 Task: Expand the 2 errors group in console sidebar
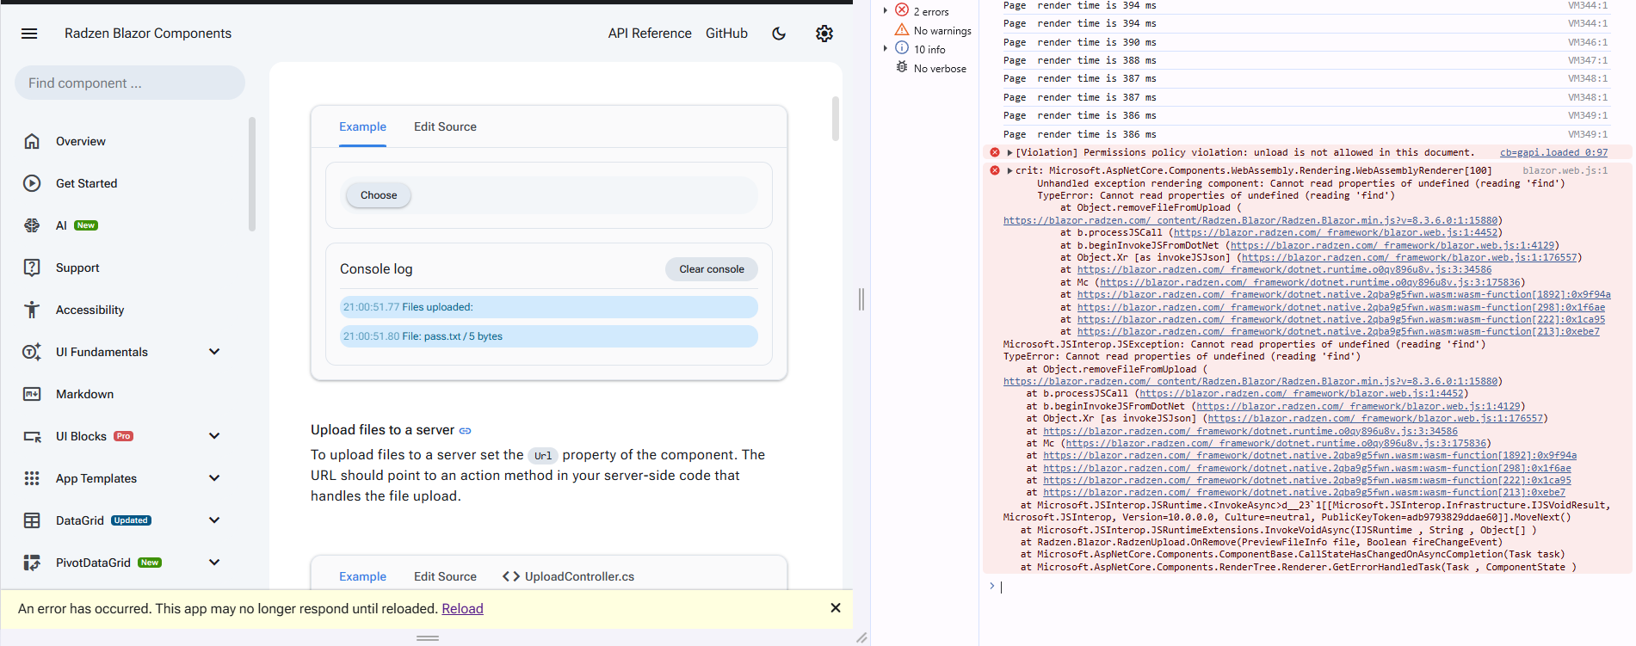pos(886,11)
